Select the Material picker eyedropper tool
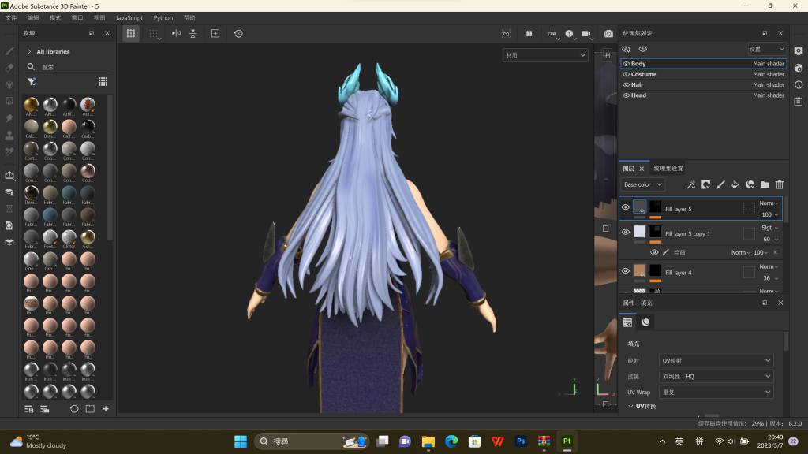The width and height of the screenshot is (808, 454). (9, 152)
